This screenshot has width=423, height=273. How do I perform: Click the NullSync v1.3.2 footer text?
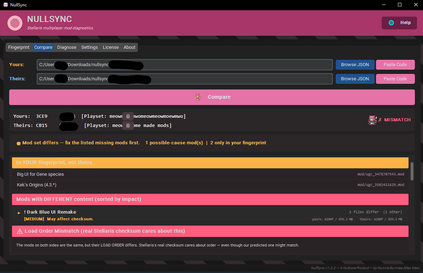pyautogui.click(x=365, y=268)
